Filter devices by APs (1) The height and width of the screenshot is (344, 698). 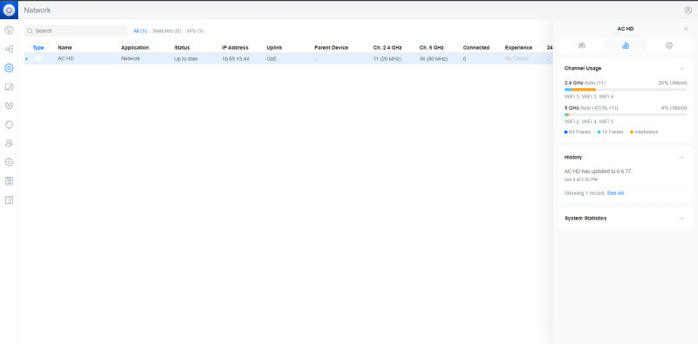coord(195,31)
